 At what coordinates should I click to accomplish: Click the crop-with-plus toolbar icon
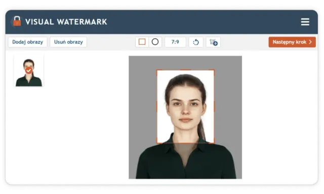click(x=213, y=42)
